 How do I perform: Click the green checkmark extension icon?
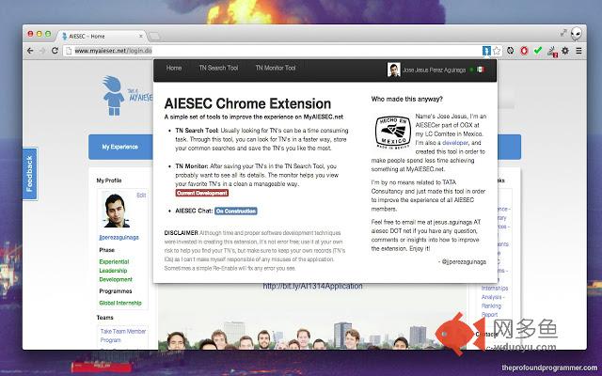tap(538, 50)
